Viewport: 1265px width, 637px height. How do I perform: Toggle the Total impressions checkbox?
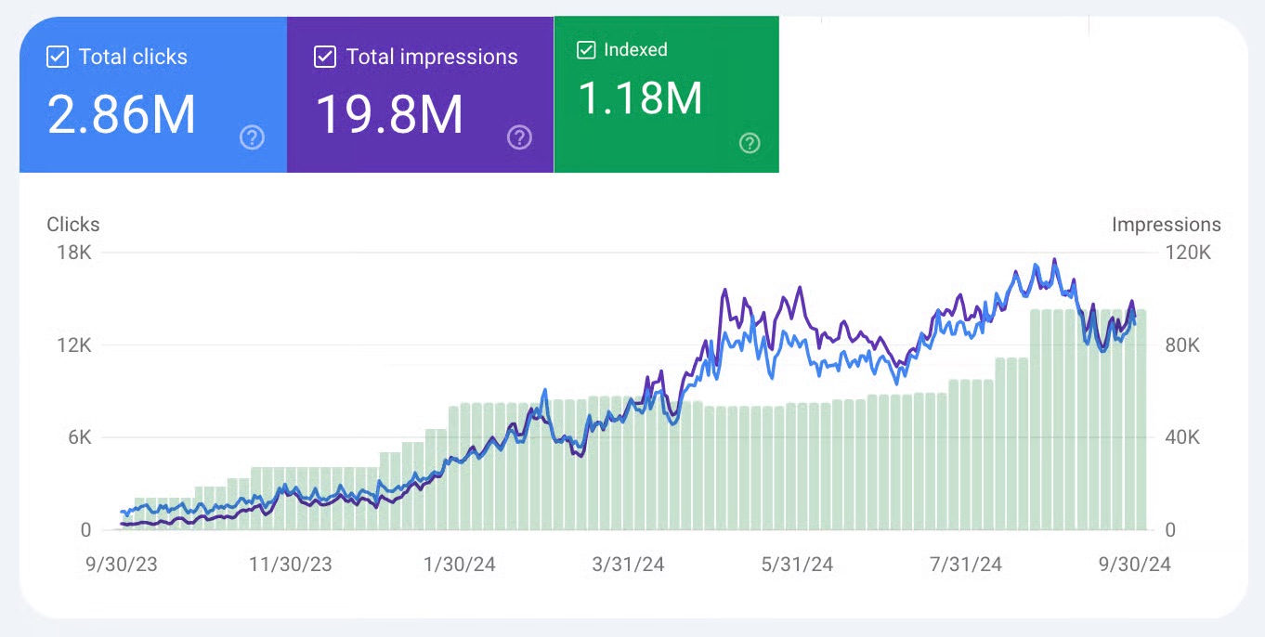tap(325, 57)
